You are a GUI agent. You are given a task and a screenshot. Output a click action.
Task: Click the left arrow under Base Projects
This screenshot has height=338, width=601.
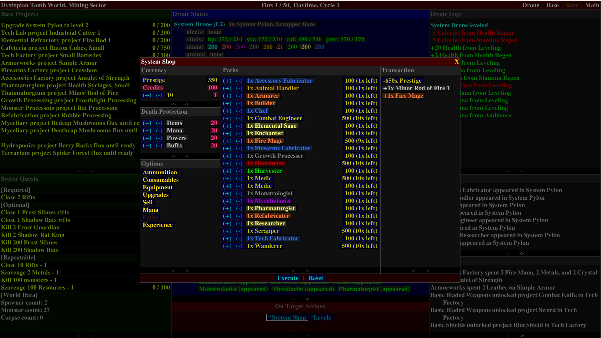79,171
